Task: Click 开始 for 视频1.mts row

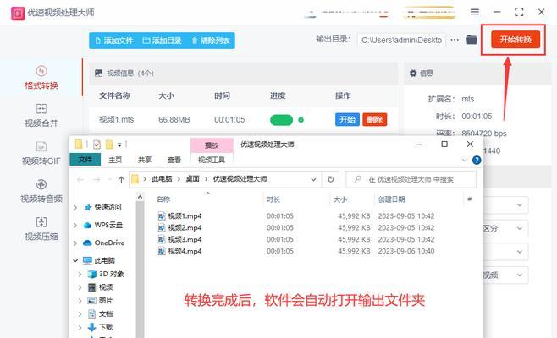Action: pyautogui.click(x=347, y=119)
